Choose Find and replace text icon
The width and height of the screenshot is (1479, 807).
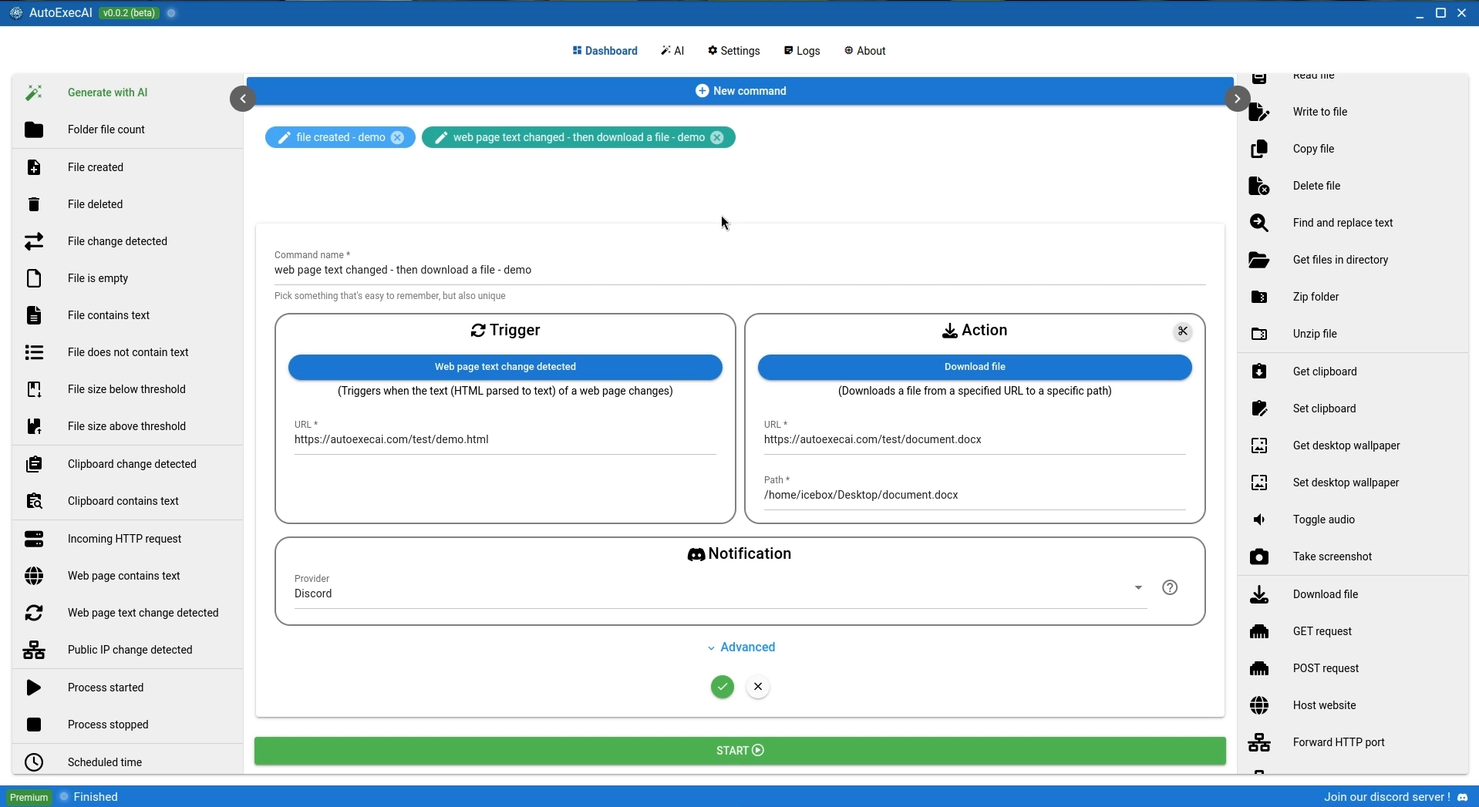(x=1259, y=223)
